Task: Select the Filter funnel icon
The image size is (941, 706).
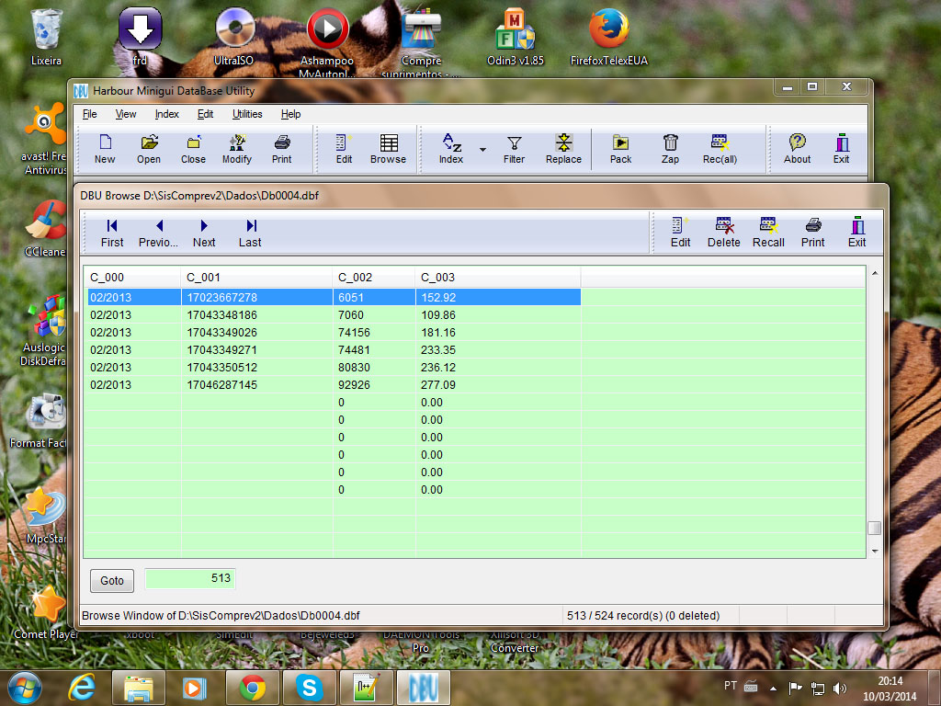Action: click(514, 148)
